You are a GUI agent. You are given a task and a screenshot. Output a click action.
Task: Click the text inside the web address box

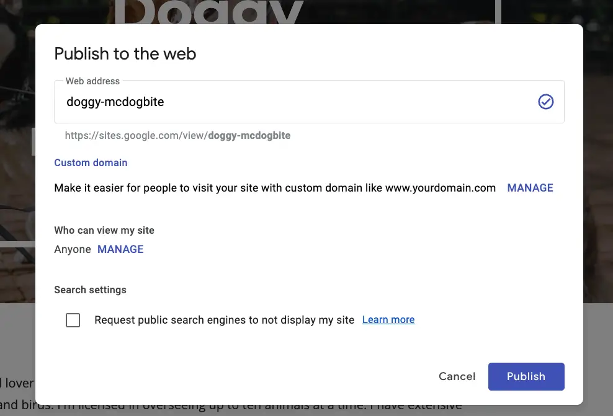(115, 102)
